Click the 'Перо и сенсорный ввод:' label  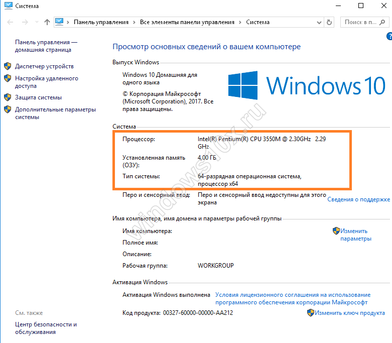pos(156,195)
